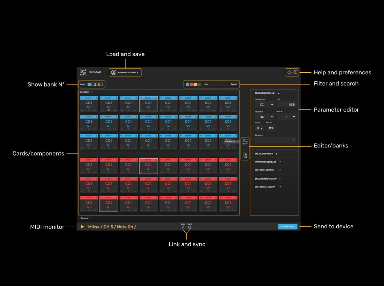Viewport: 384px width, 286px height.
Task: Click the Sync arrows icon
Action: point(190,228)
